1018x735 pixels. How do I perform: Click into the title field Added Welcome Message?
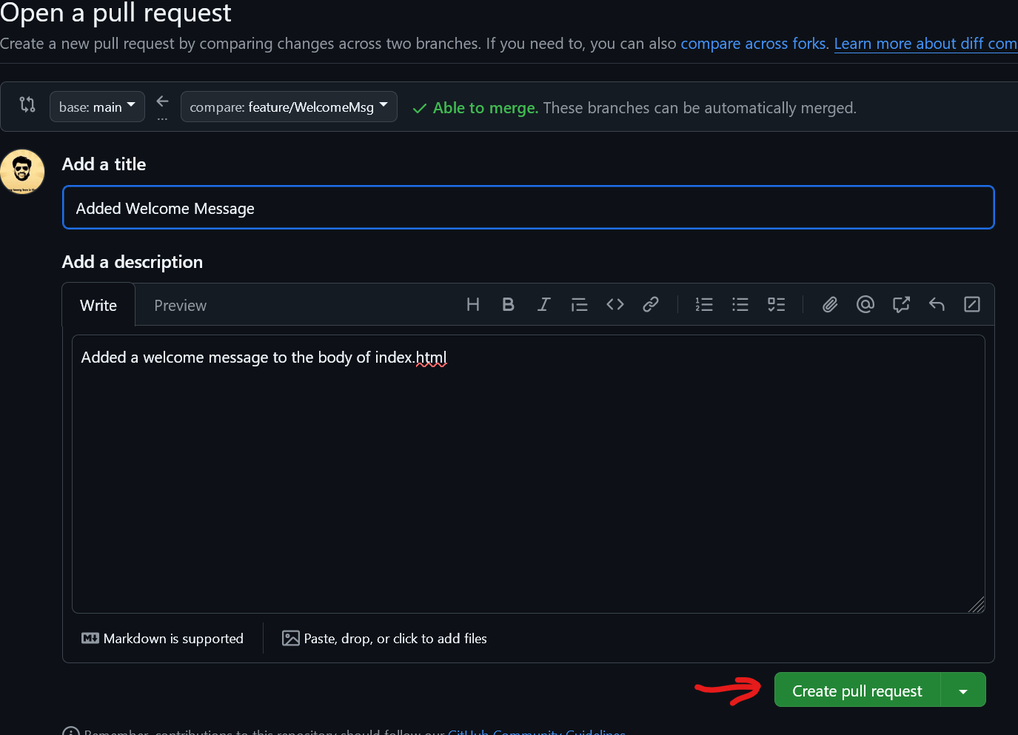pyautogui.click(x=528, y=207)
